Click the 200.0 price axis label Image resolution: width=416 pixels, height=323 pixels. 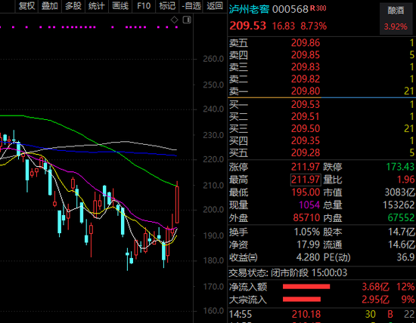coord(213,210)
